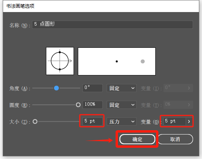Click the 圆度 value field showing 100%
202x159 pixels.
click(x=93, y=105)
